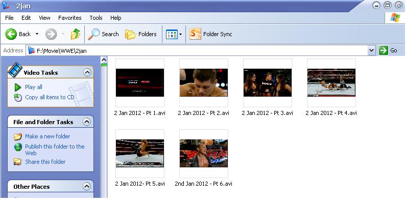The image size is (406, 205).
Task: Select the Pt 4.avi video thumbnail
Action: tap(331, 83)
